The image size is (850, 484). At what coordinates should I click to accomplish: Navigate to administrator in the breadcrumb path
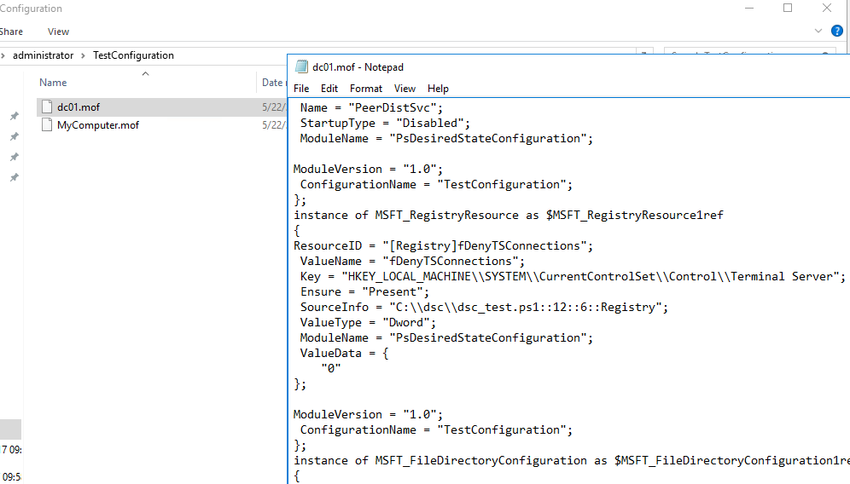point(43,55)
